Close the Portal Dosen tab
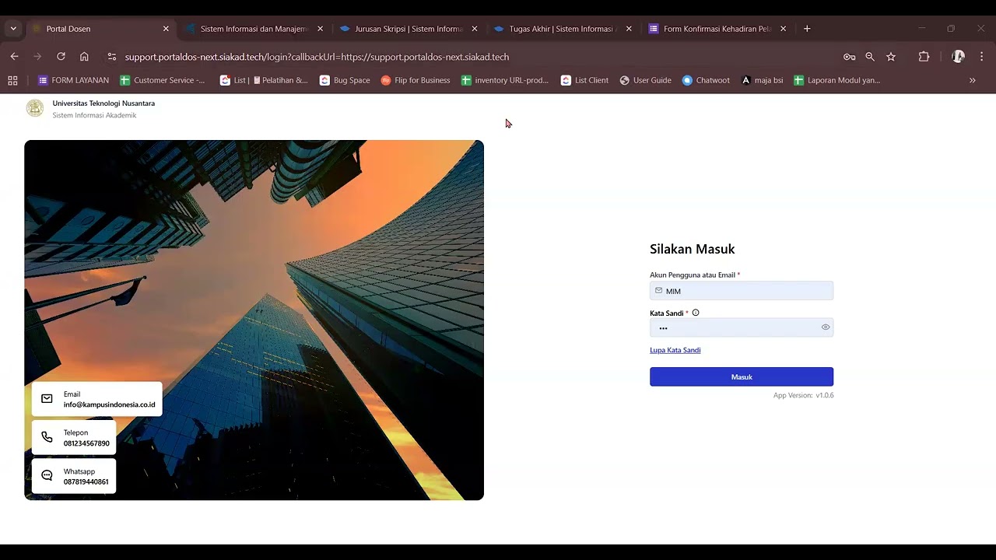996x560 pixels. tap(166, 29)
